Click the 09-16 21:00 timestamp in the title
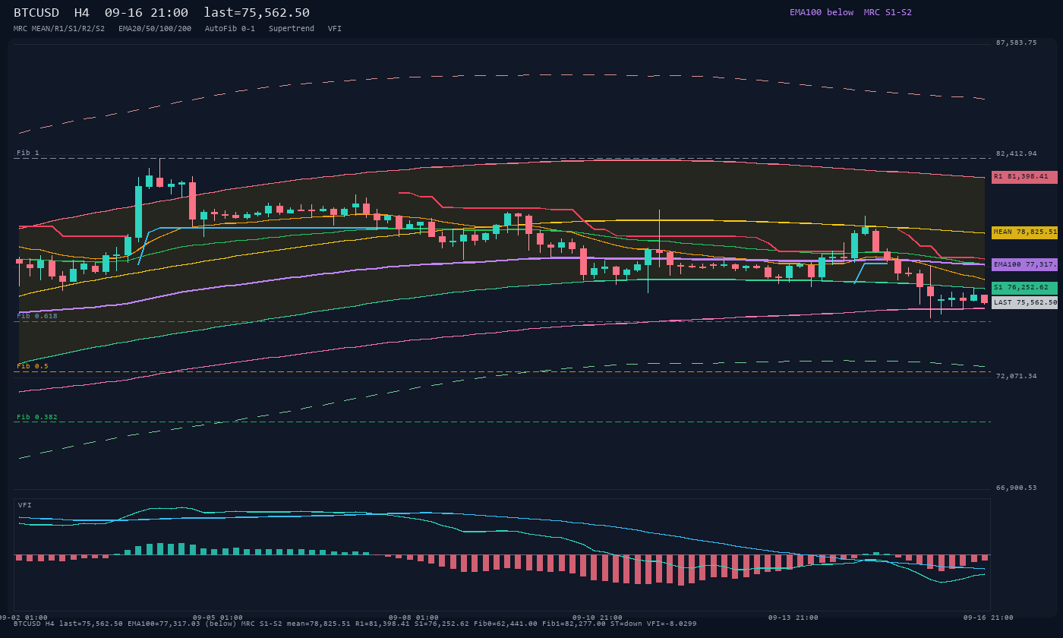 coord(147,13)
